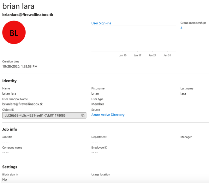Select the Jan 24 chart axis marker

152,55
